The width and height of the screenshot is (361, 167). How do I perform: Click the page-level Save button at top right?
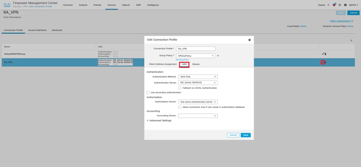coord(341,13)
